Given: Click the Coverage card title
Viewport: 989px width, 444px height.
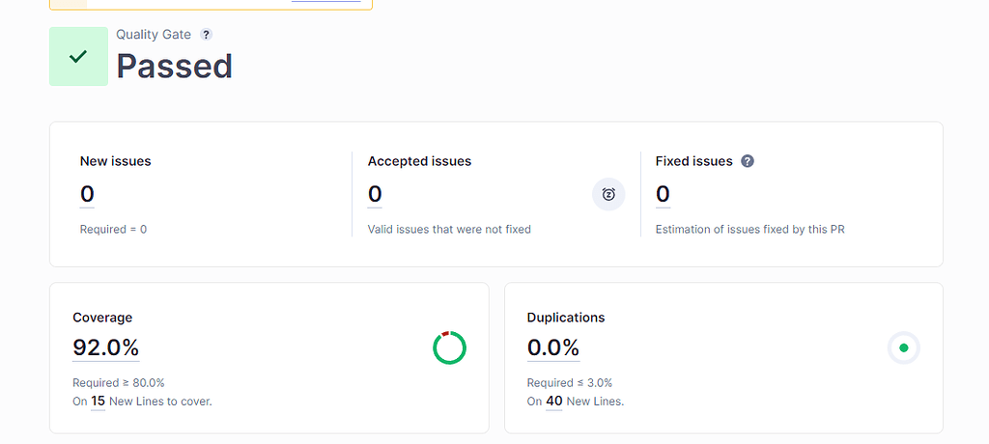Looking at the screenshot, I should tap(102, 317).
